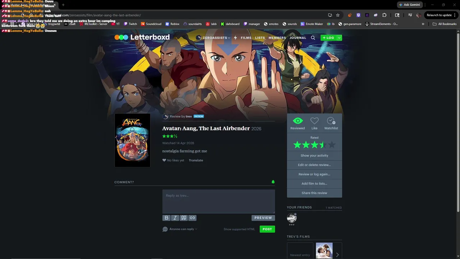Click the PREVIEW button
Screen dimensions: 460x259
tap(263, 218)
